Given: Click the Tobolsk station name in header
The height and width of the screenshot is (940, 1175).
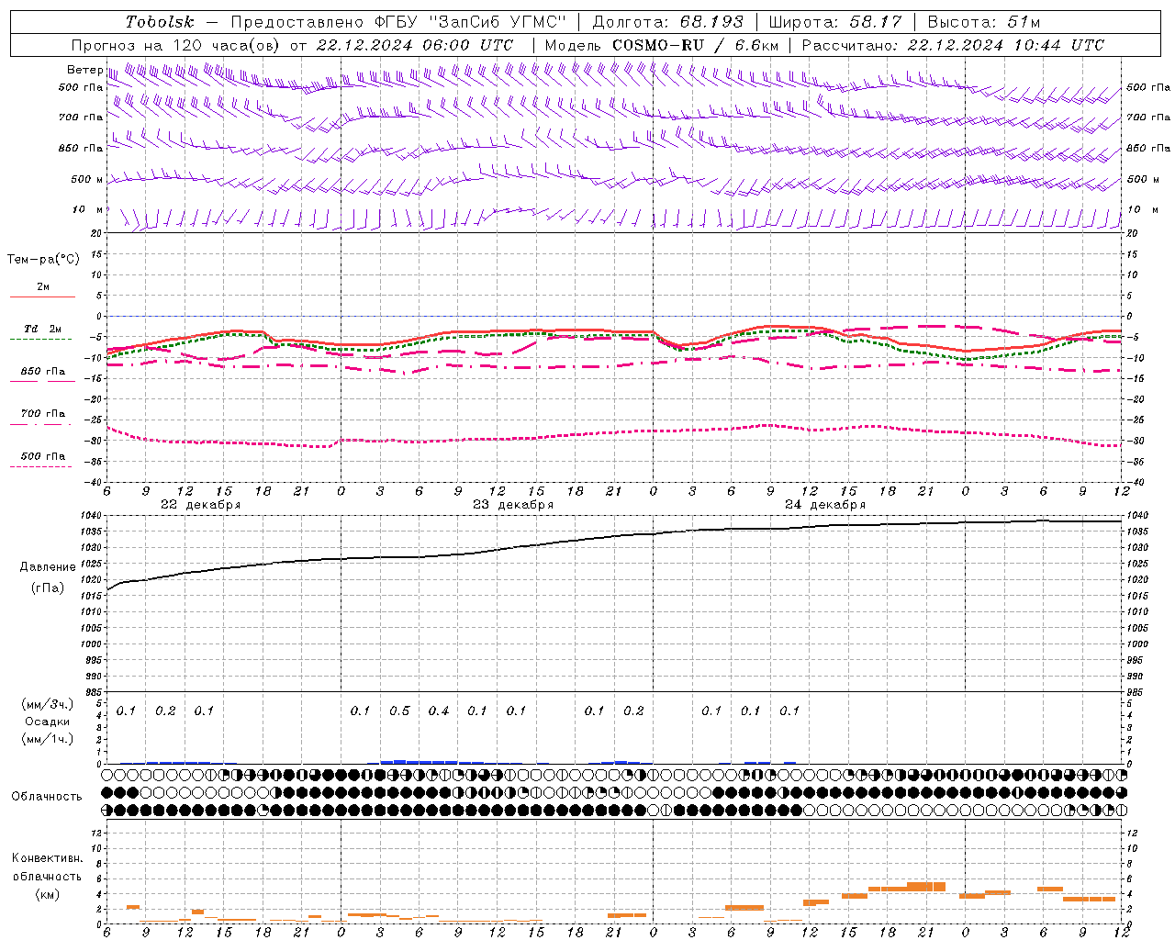Looking at the screenshot, I should point(161,22).
